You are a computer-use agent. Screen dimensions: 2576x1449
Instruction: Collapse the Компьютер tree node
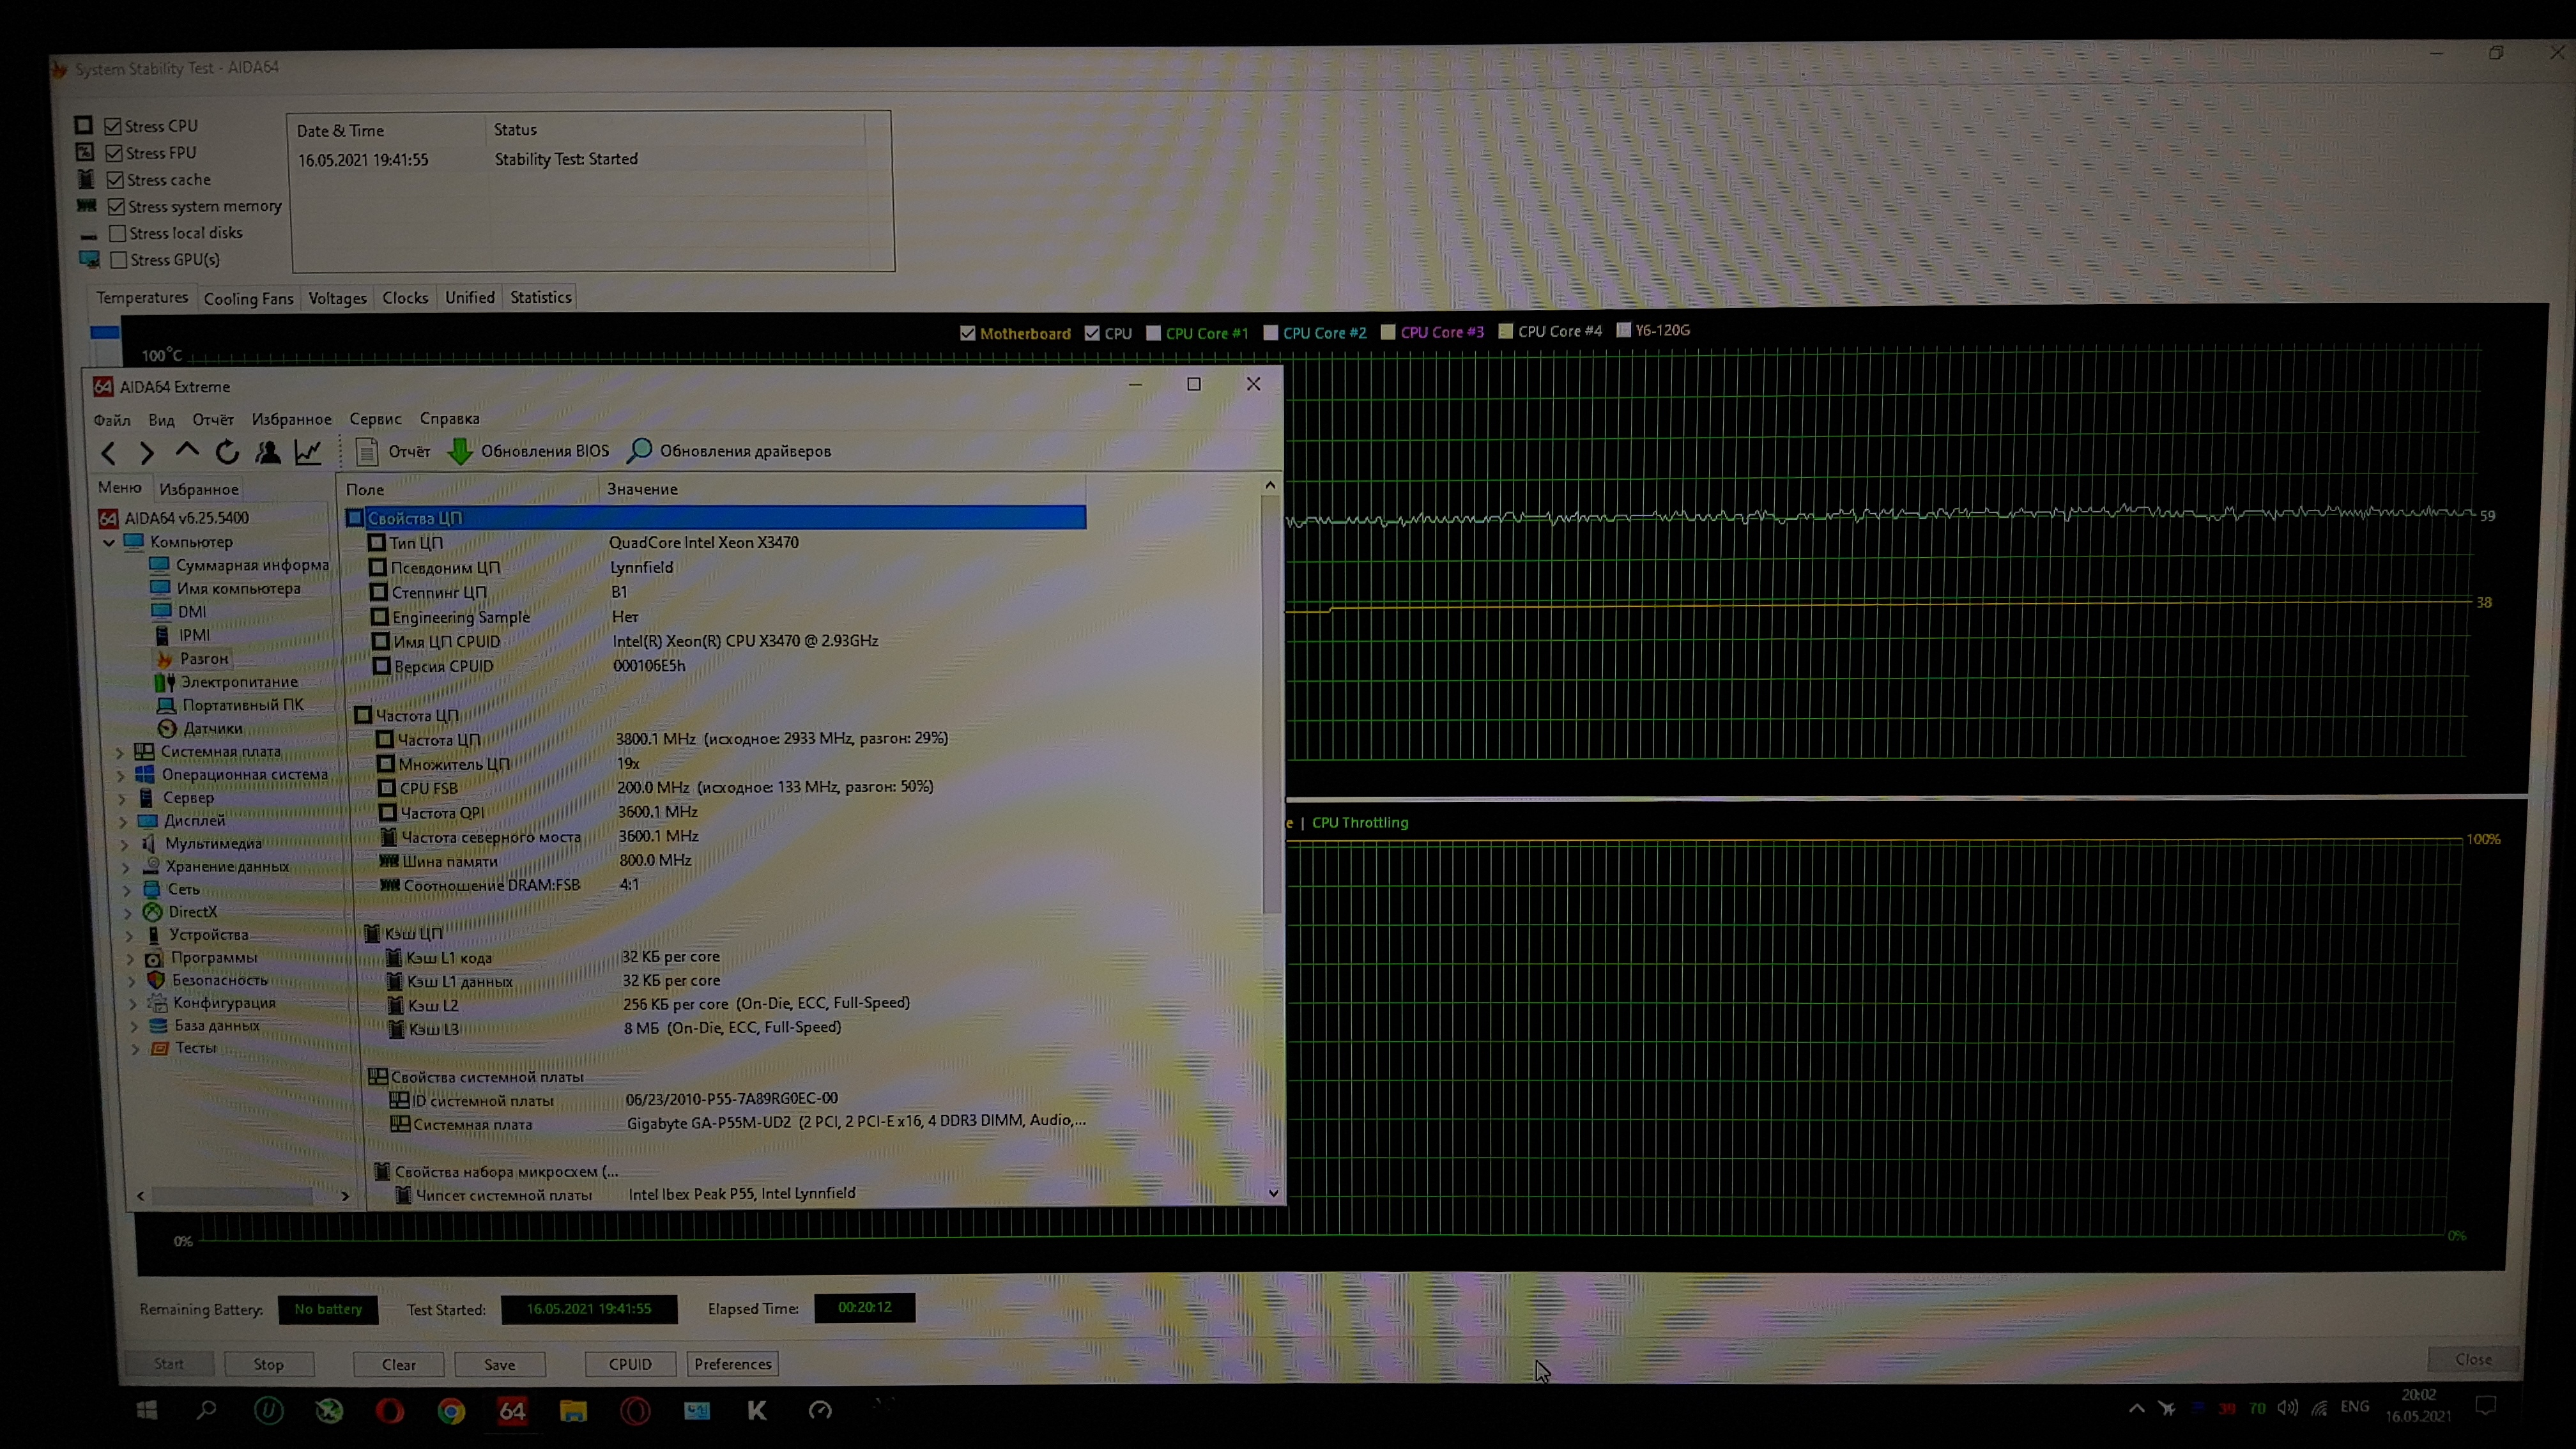pos(109,542)
